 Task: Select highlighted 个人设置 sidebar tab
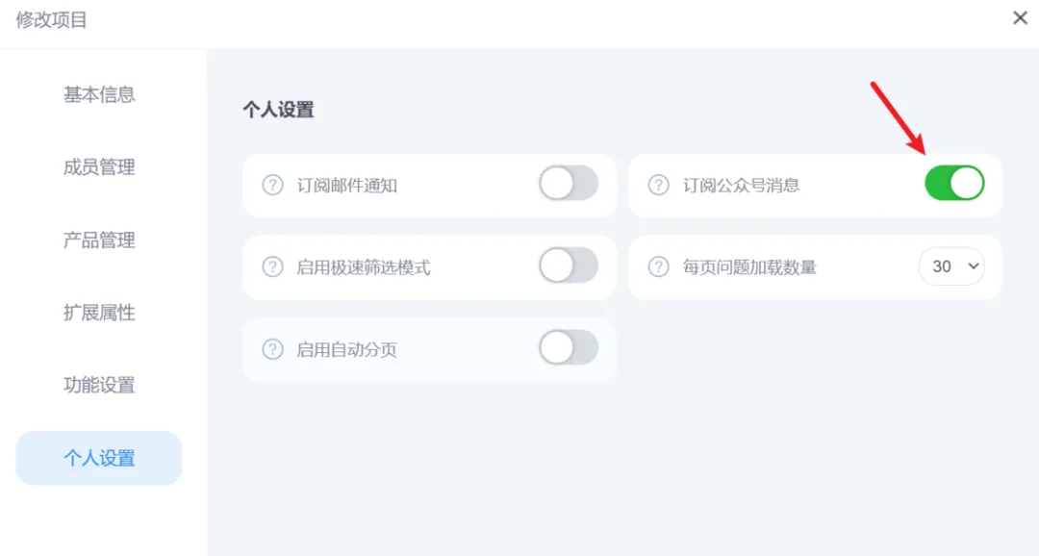pyautogui.click(x=99, y=458)
